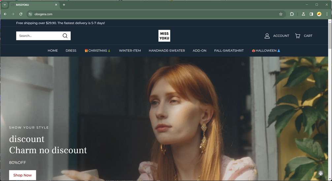Open the Extensions puzzle icon
The image size is (332, 181).
(292, 14)
